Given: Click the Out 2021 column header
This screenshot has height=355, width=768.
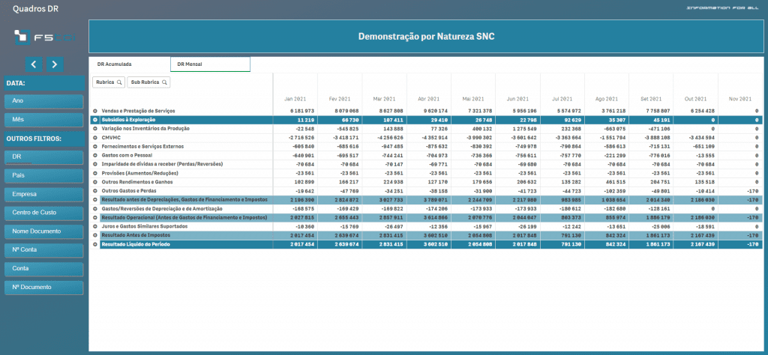Looking at the screenshot, I should (695, 99).
